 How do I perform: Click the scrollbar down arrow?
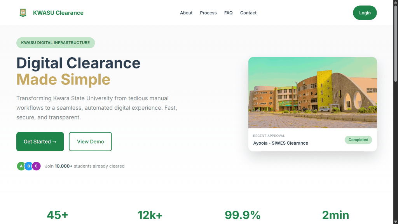[395, 222]
